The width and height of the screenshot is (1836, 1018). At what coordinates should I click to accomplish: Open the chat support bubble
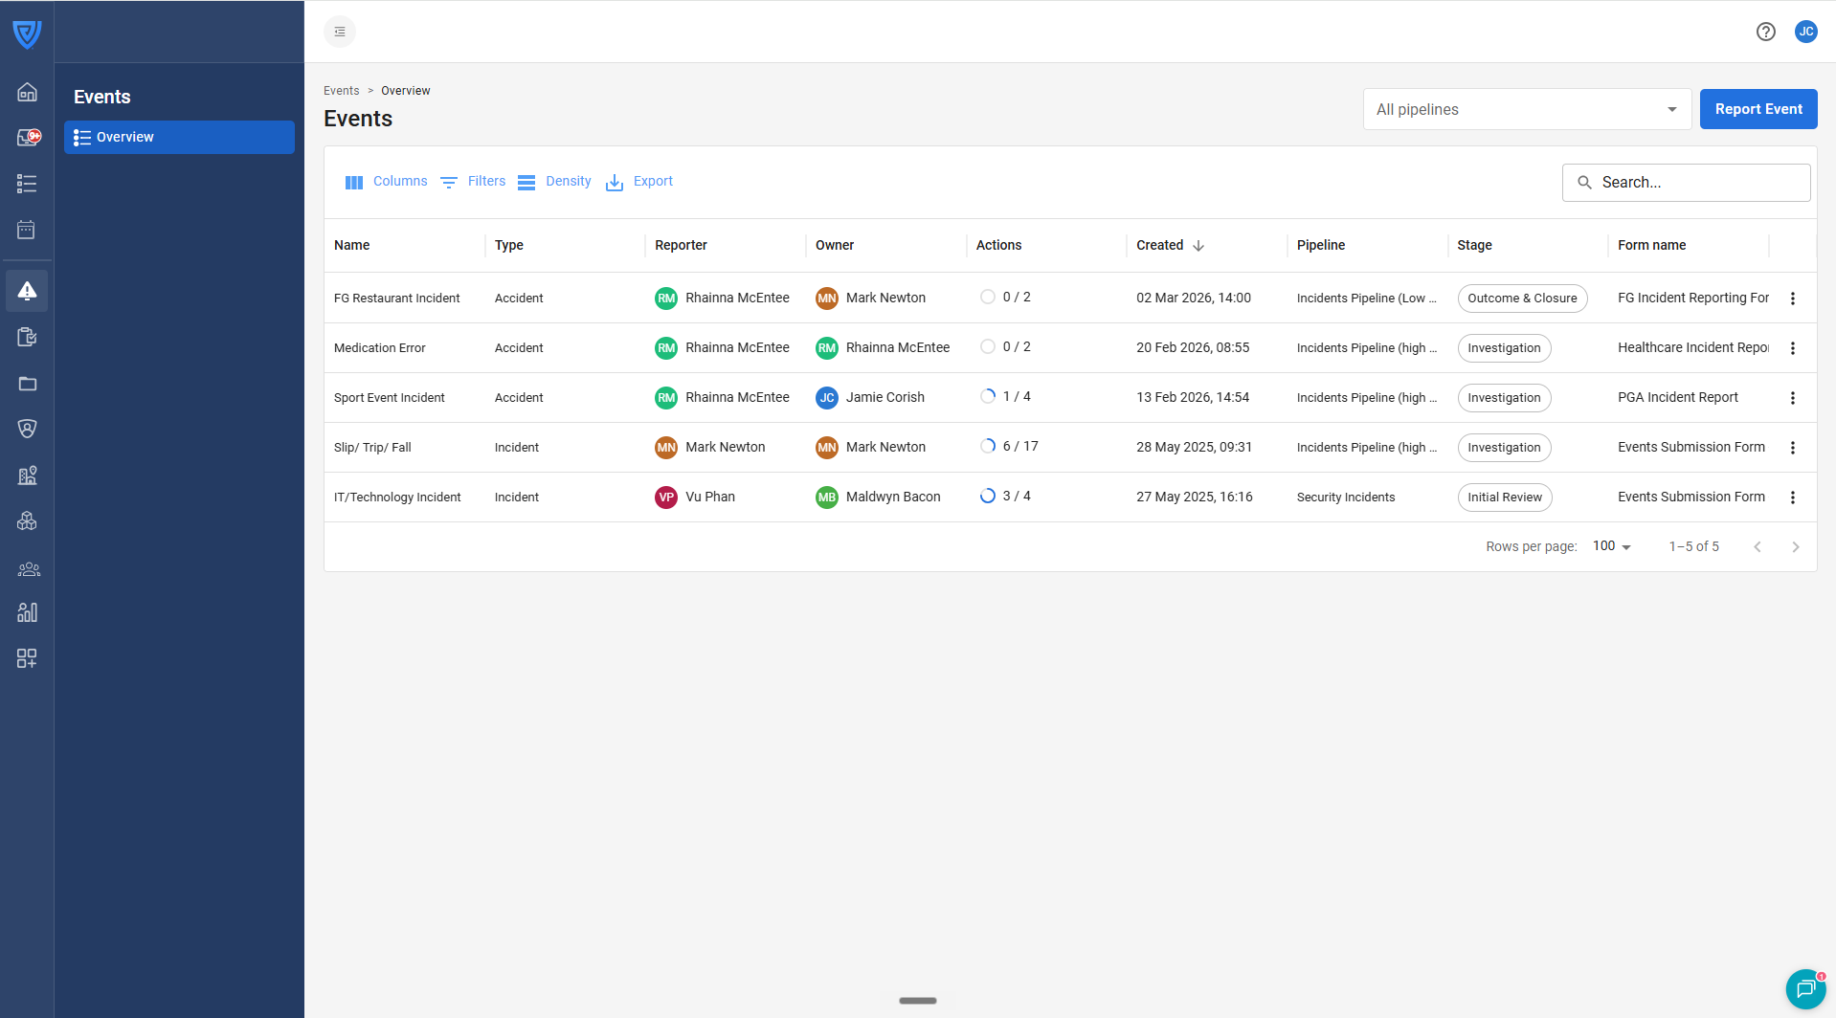click(x=1805, y=988)
